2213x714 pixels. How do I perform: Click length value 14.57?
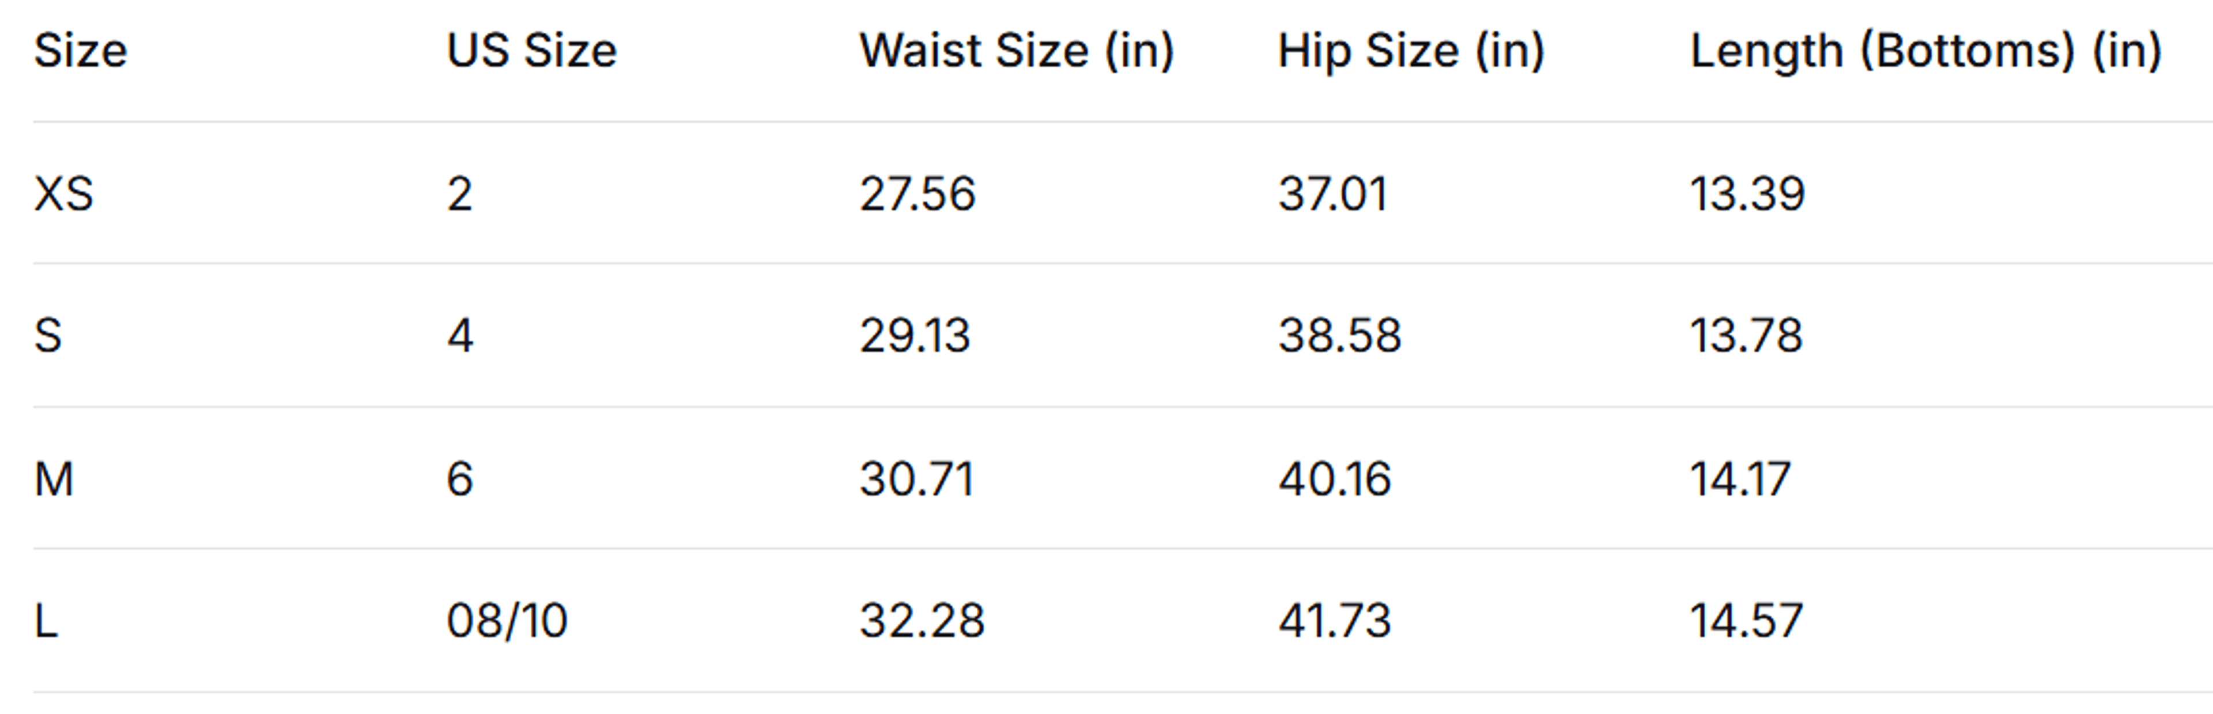coord(1747,621)
